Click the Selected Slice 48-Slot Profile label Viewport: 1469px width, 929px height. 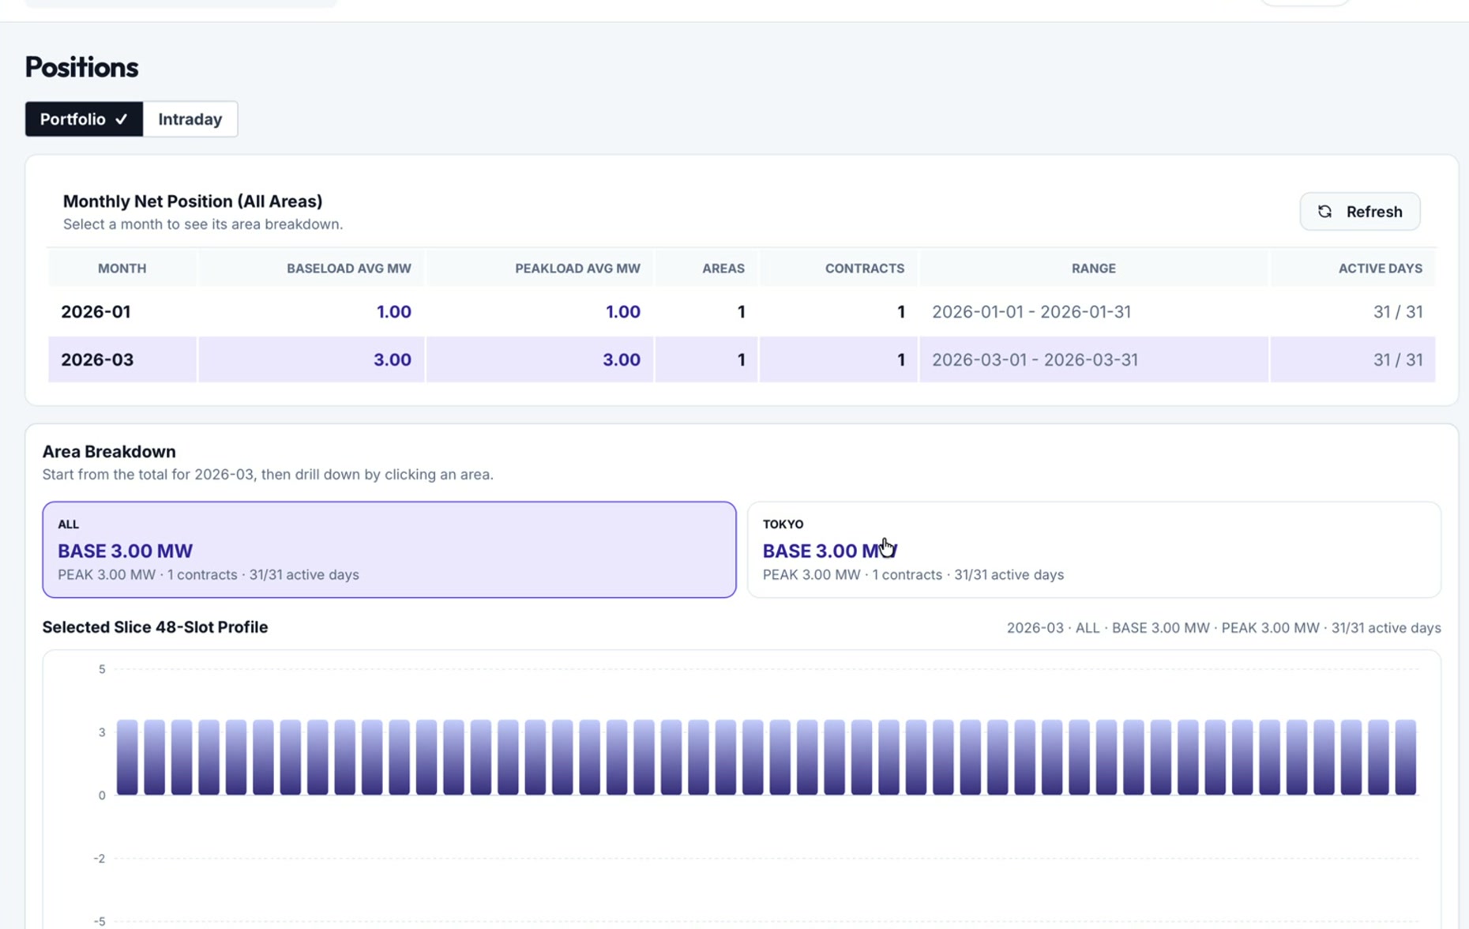[156, 626]
